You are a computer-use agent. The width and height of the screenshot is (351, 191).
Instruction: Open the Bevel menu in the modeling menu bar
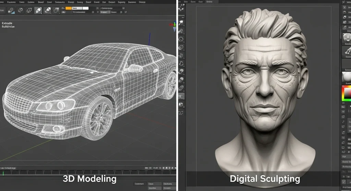[x=41, y=2]
